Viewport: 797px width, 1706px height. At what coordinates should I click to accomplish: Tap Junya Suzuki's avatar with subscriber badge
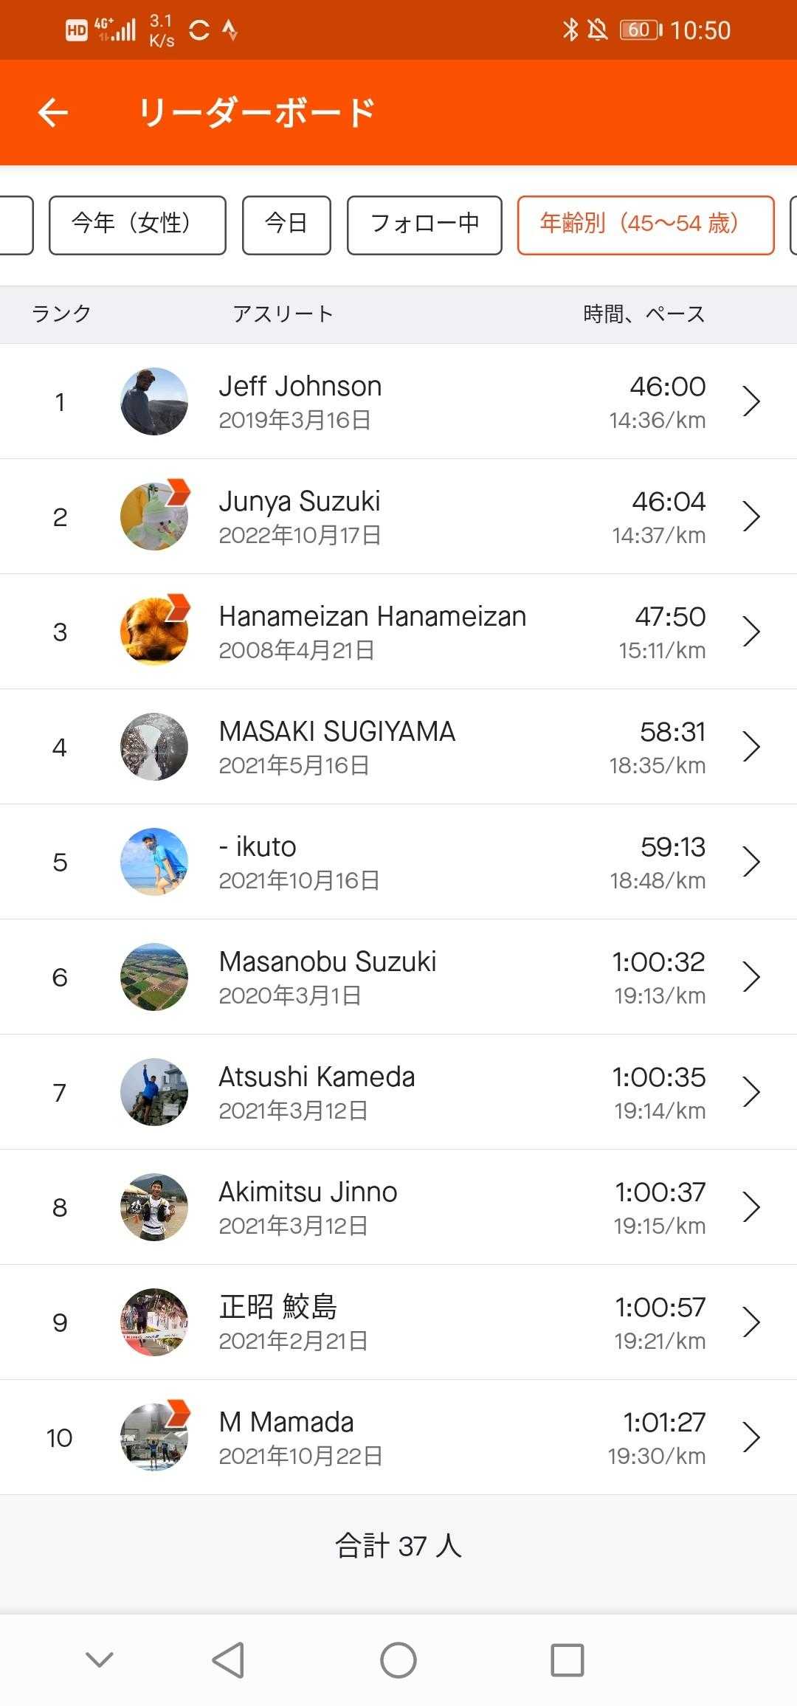tap(153, 517)
